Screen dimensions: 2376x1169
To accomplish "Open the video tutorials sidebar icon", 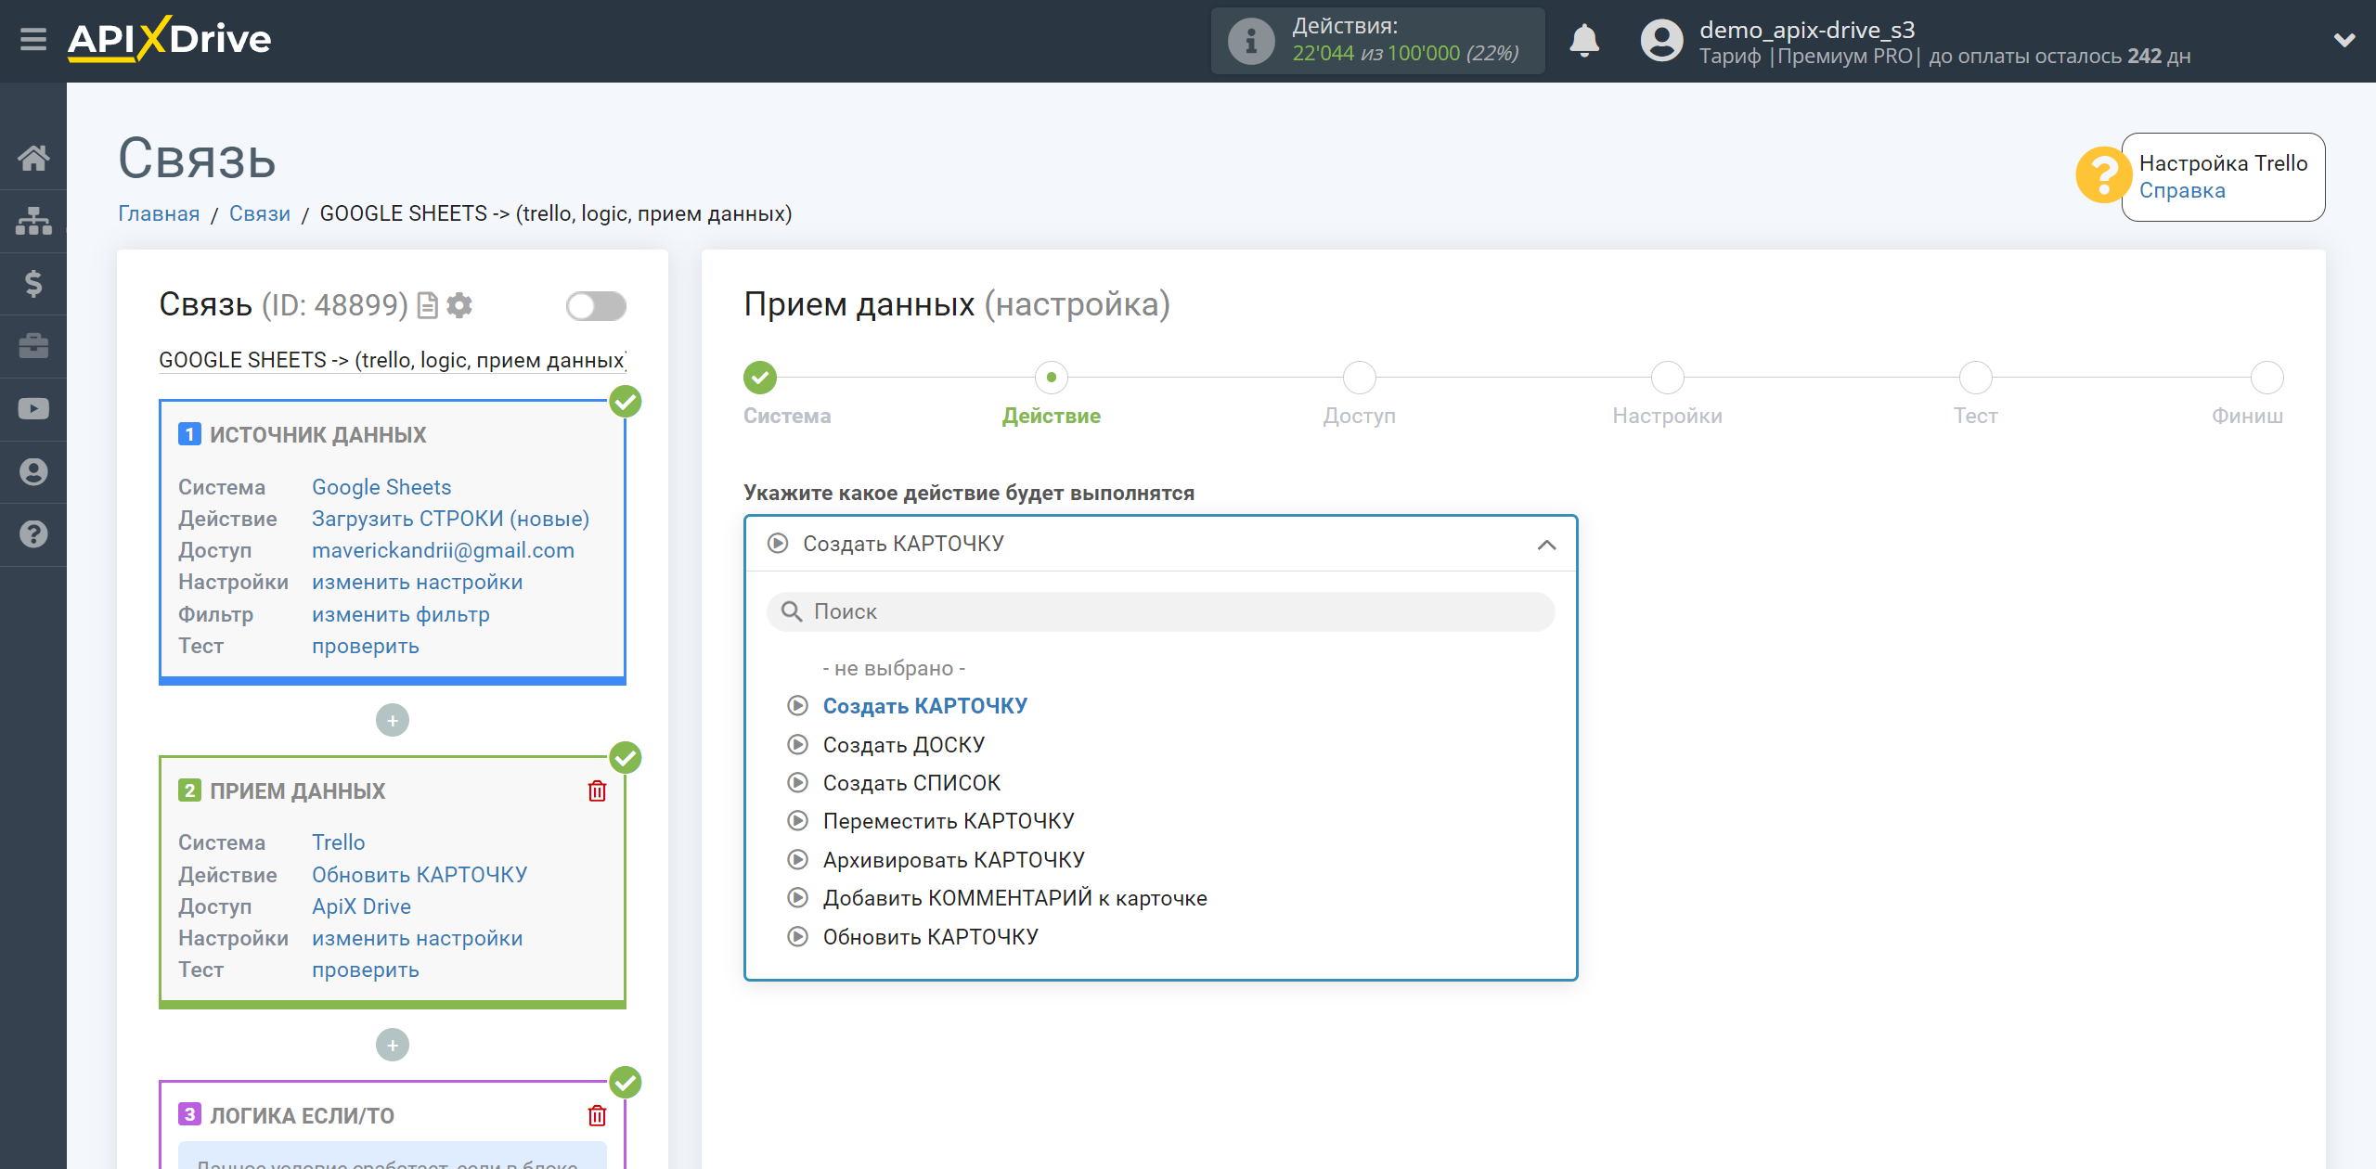I will pos(33,408).
